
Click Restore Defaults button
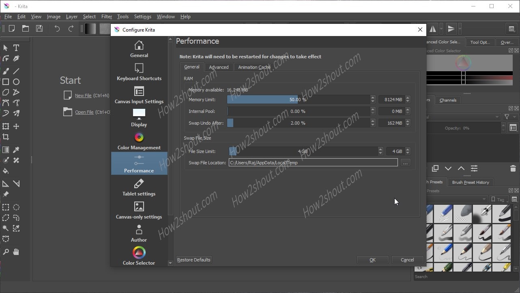click(x=194, y=260)
